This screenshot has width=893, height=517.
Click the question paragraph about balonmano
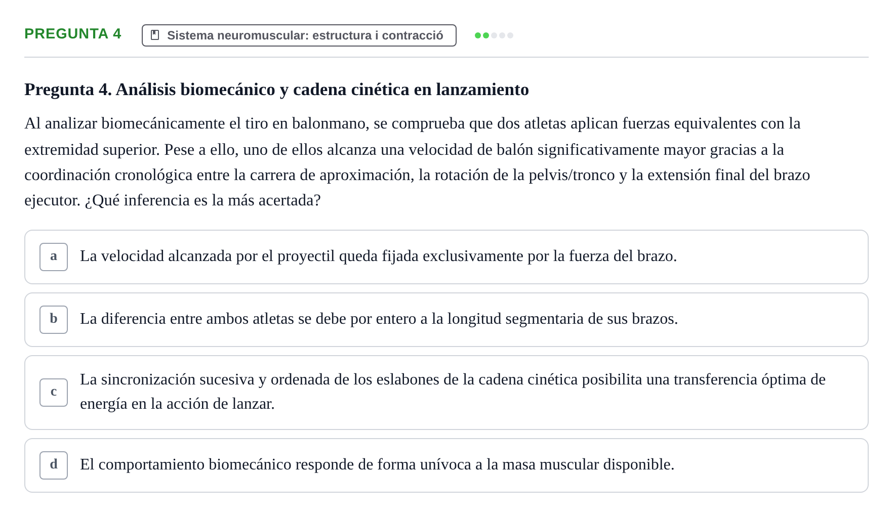[x=417, y=162]
